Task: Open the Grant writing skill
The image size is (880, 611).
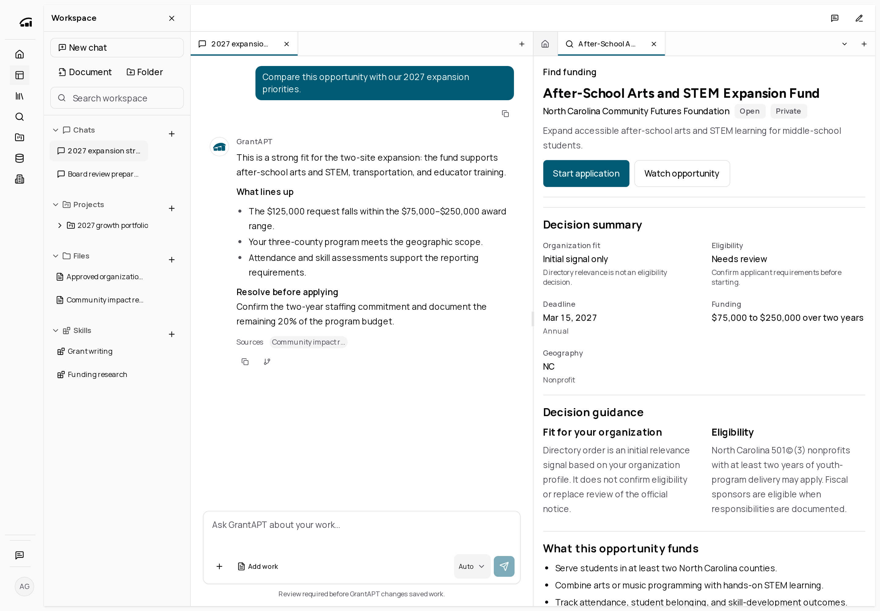Action: pyautogui.click(x=85, y=351)
